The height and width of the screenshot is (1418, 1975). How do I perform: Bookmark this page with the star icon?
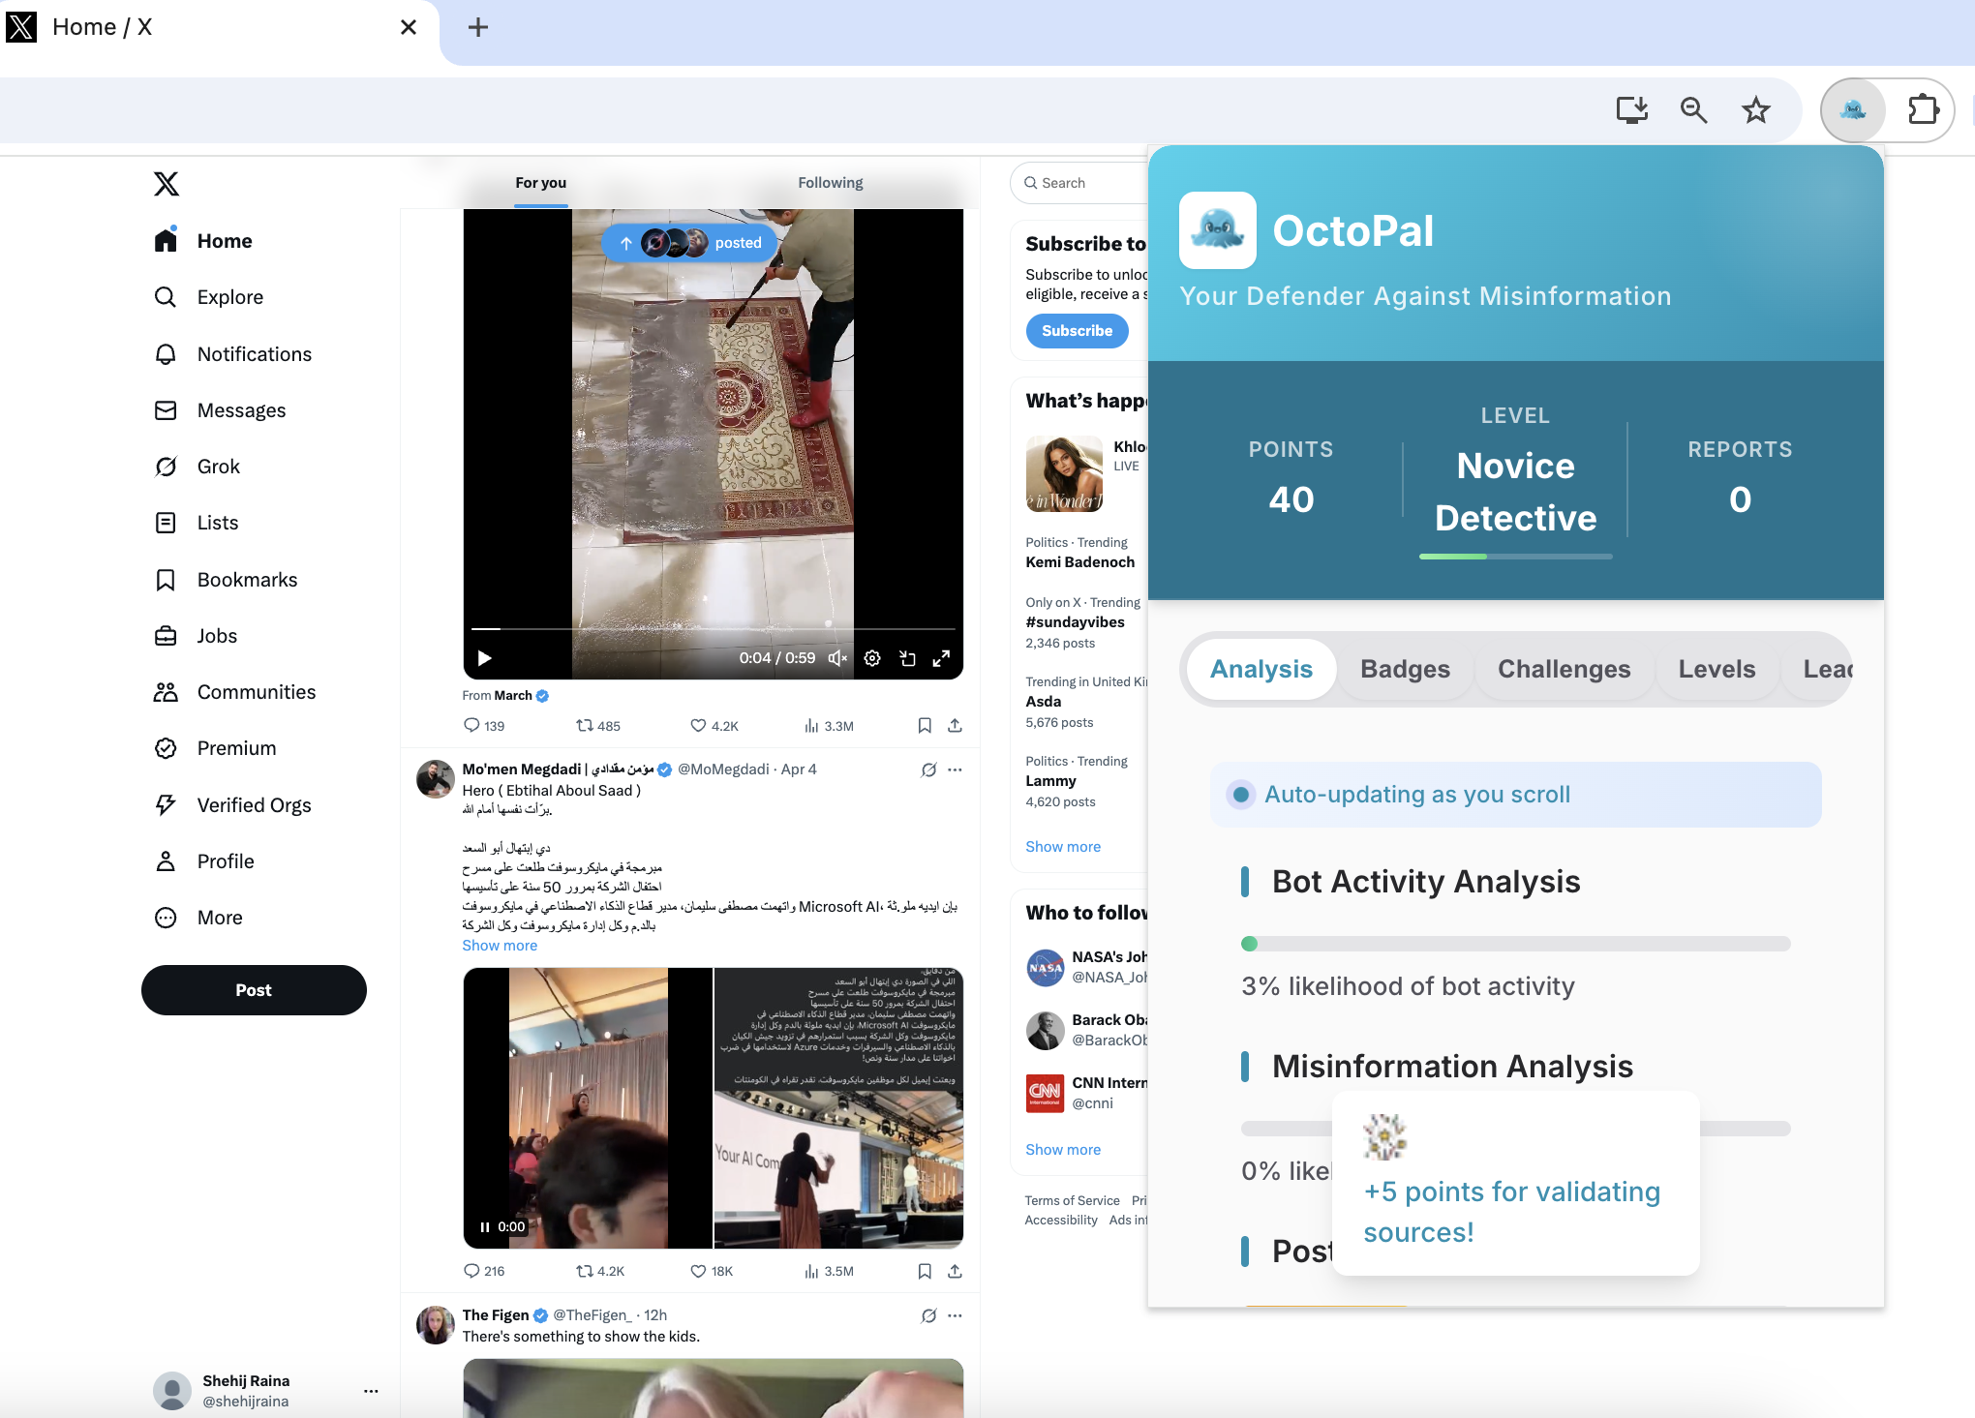click(1755, 110)
